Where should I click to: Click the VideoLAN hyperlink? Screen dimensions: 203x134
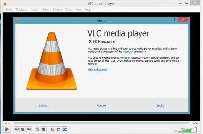128,52
